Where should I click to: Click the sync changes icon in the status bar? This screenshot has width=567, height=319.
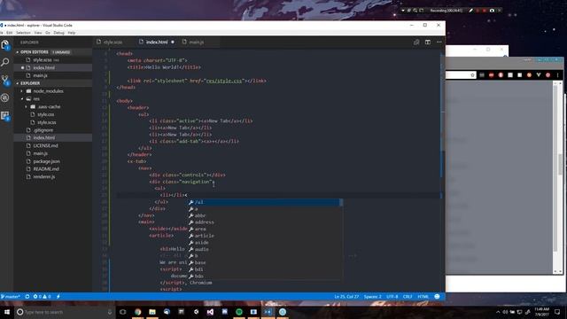click(27, 297)
